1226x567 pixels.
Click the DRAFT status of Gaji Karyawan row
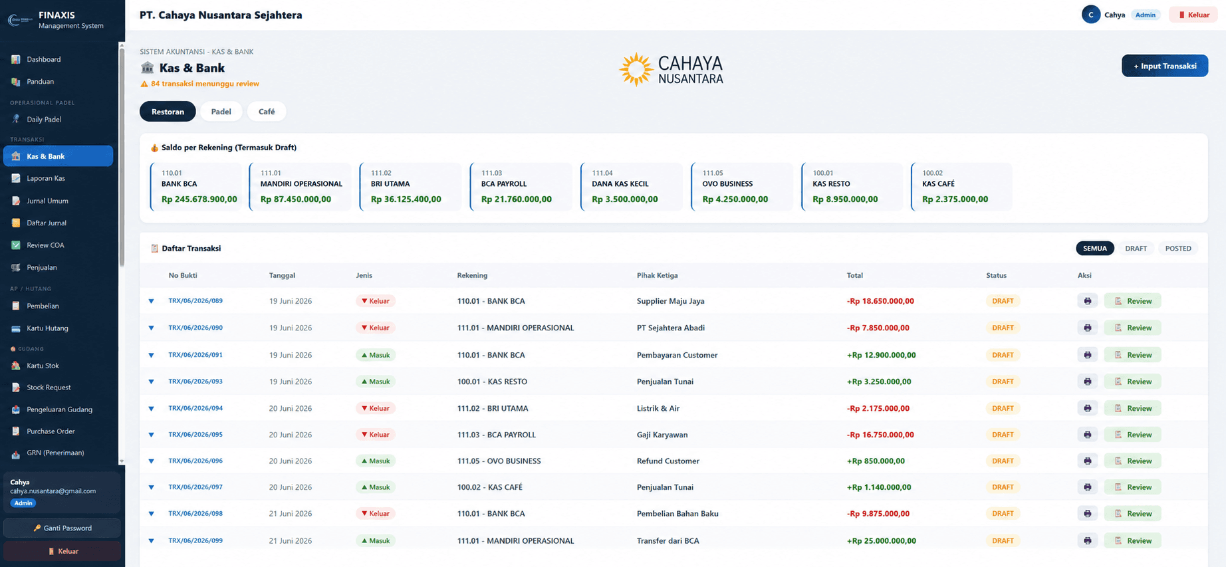click(1003, 435)
